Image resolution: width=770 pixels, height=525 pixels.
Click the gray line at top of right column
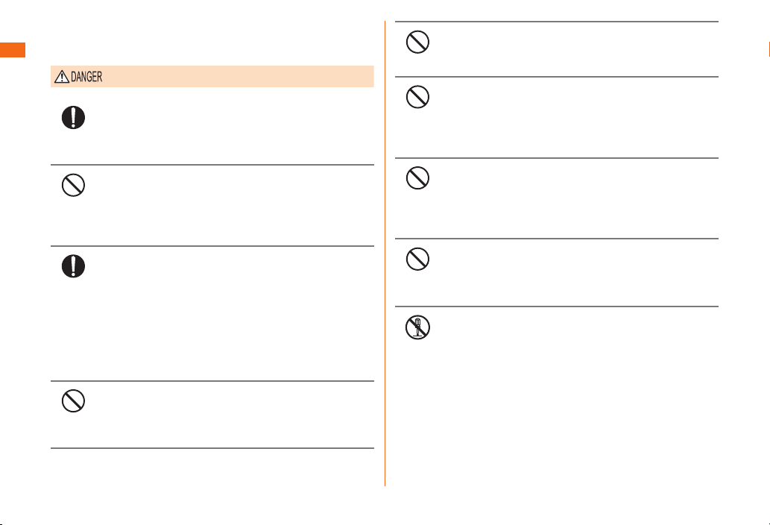click(x=557, y=22)
